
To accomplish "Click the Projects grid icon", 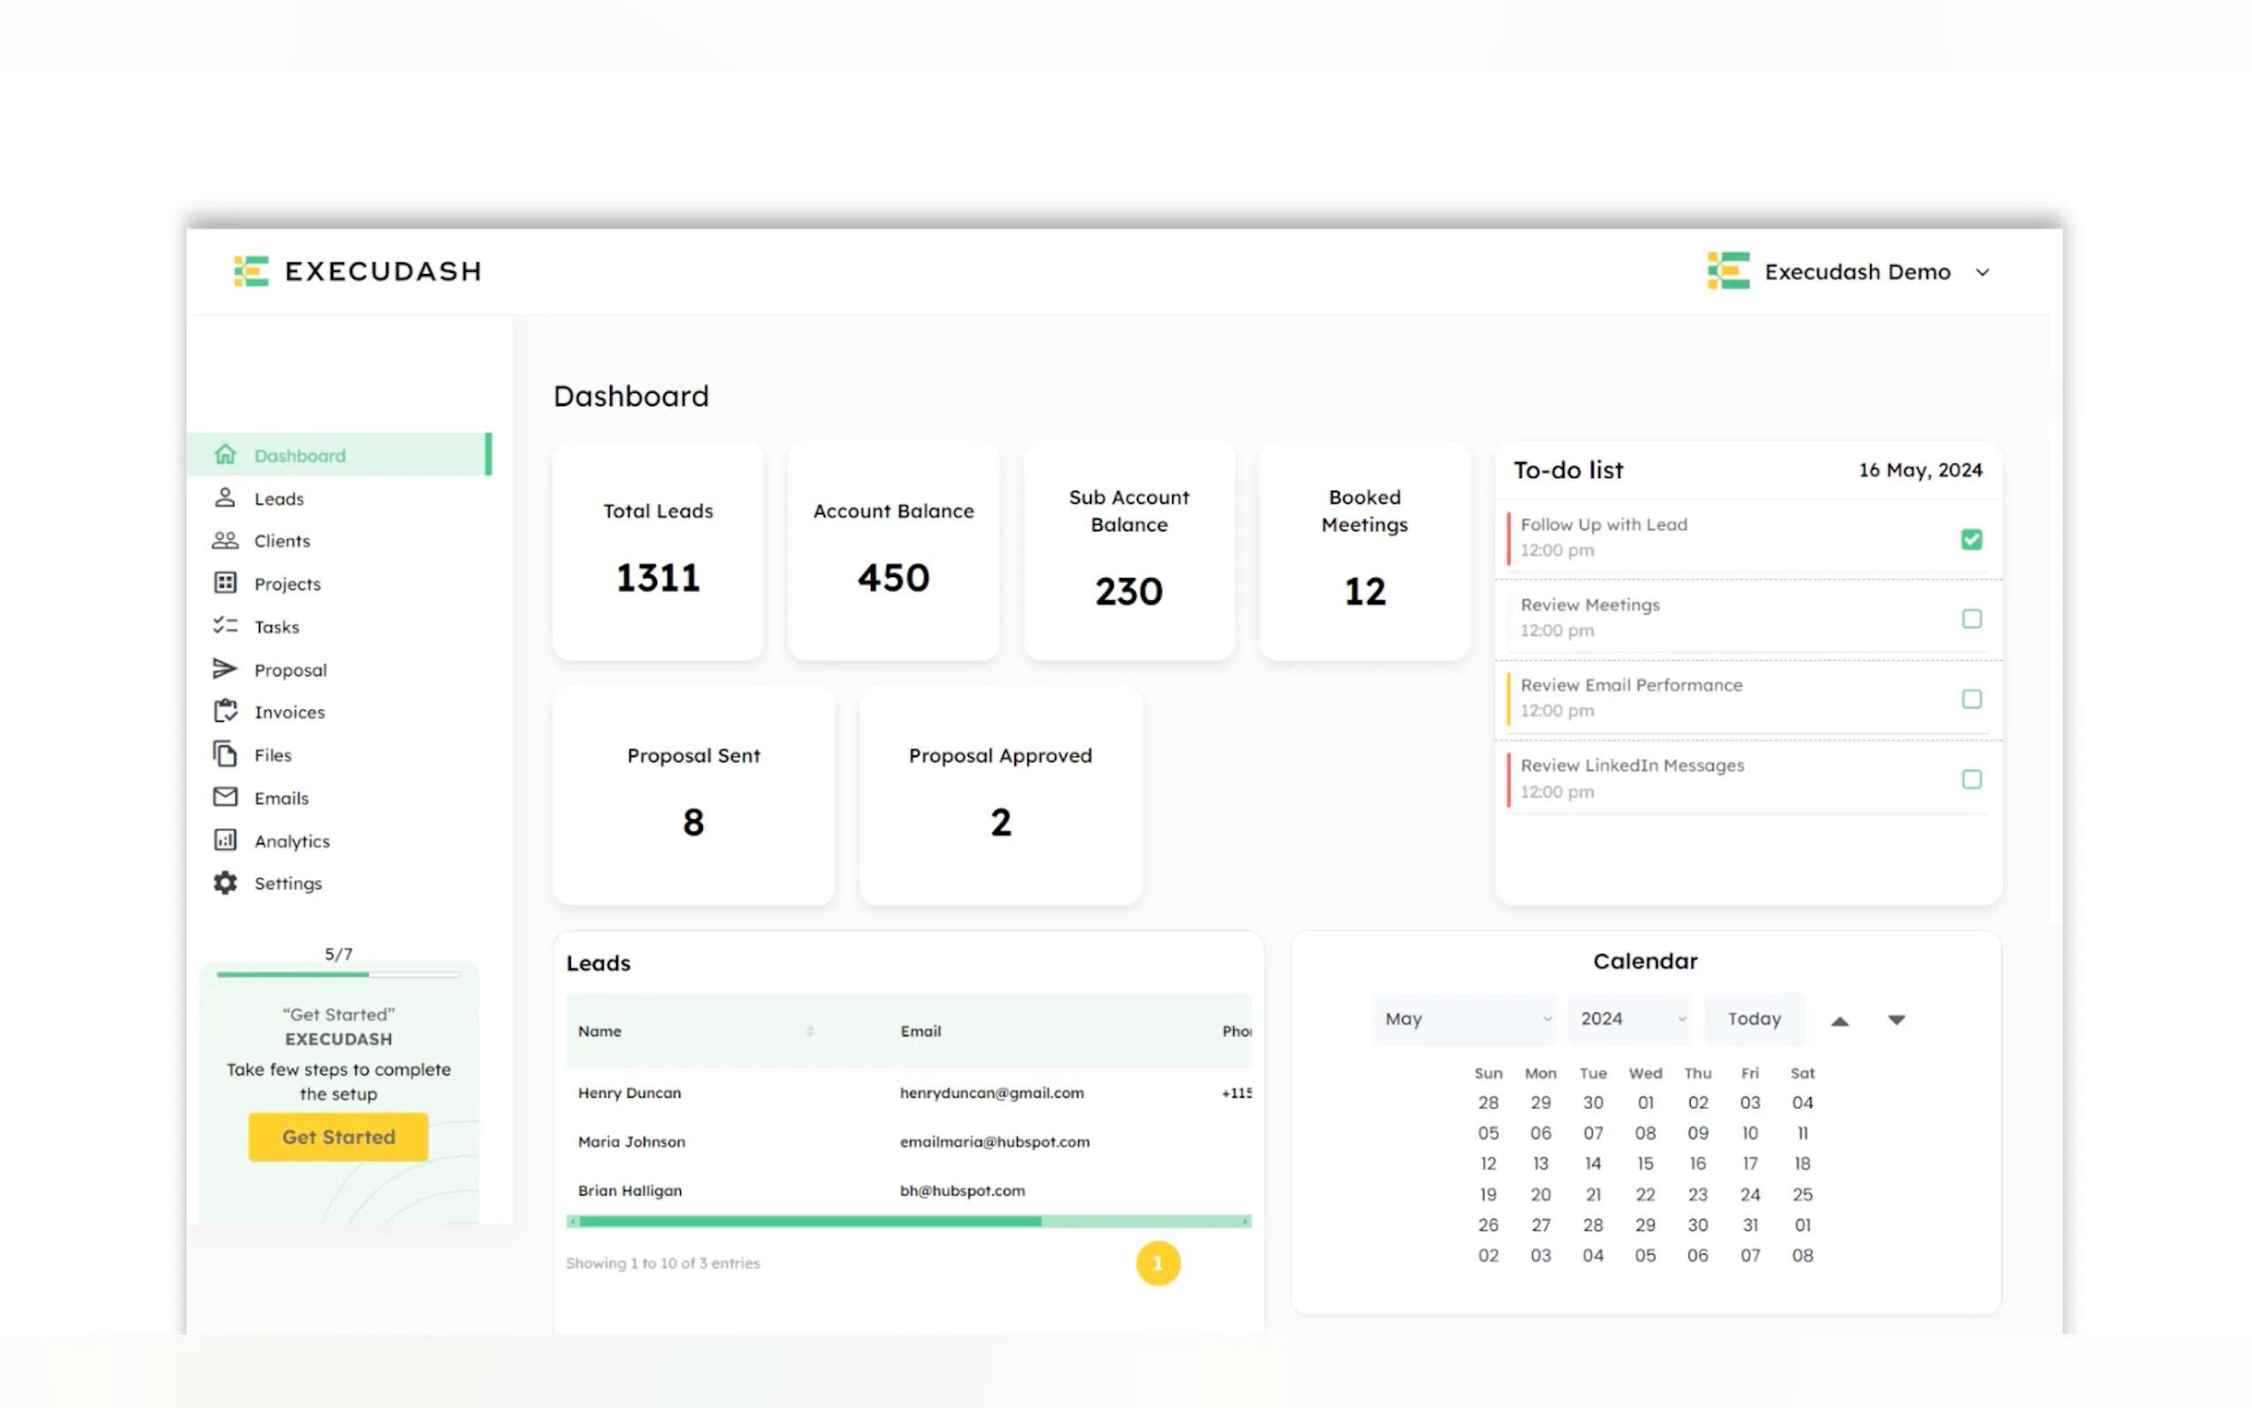I will tap(224, 583).
